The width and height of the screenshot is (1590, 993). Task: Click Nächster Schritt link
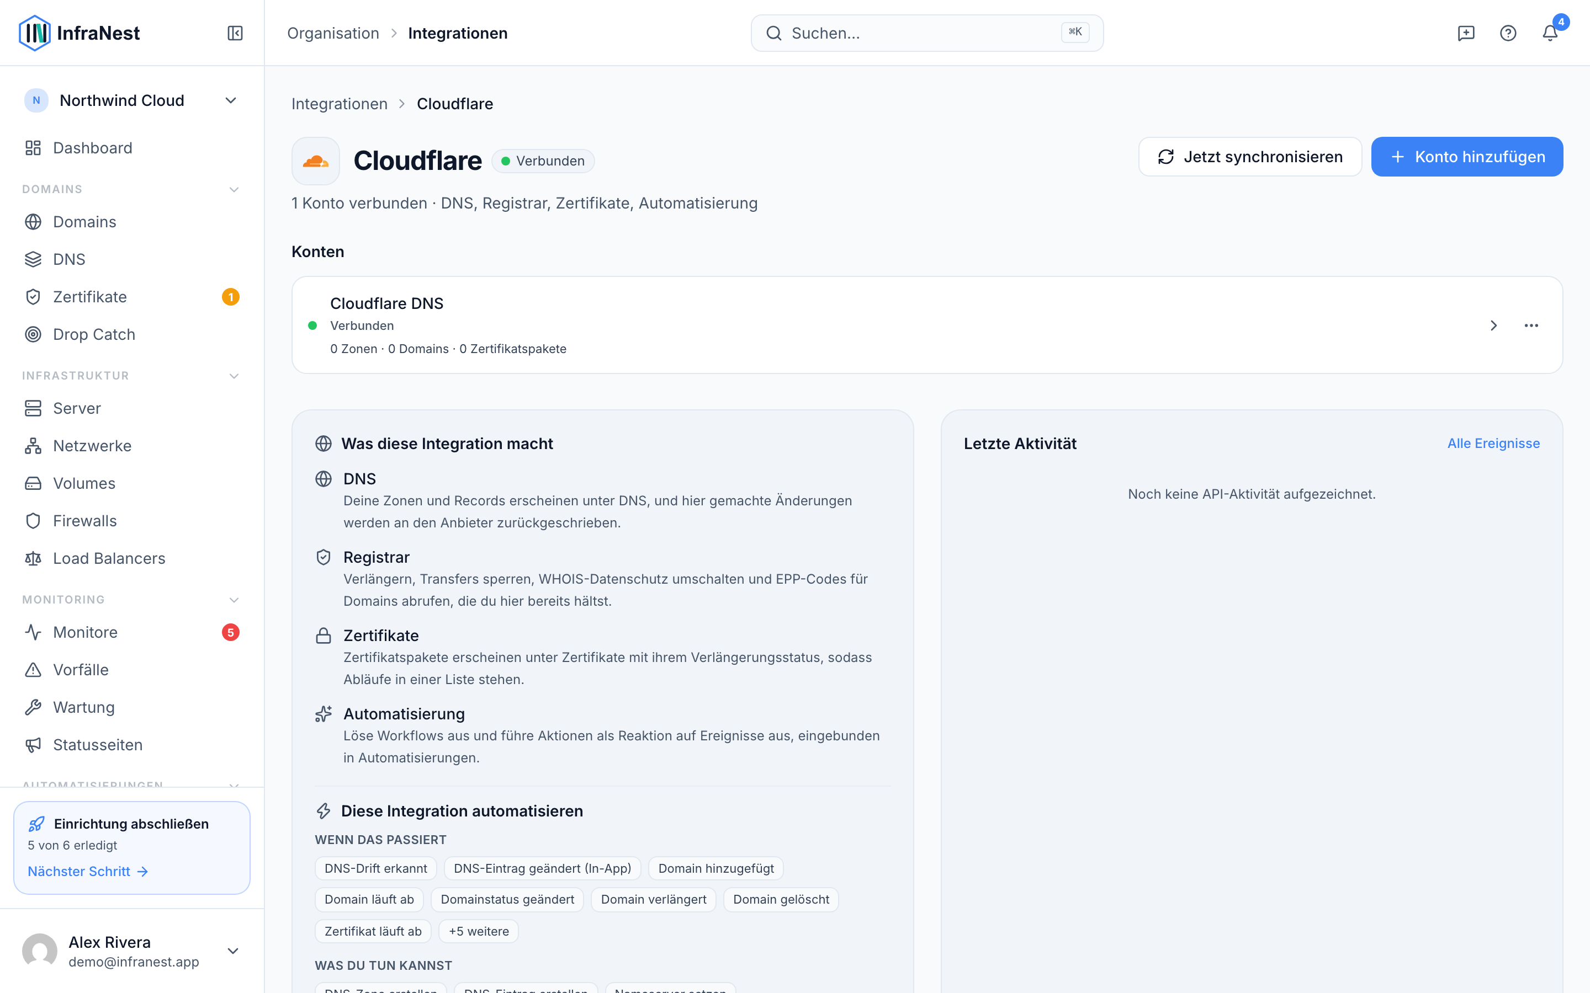[88, 872]
